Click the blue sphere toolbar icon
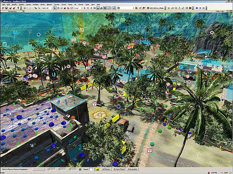233x174 pixels. coord(196,8)
